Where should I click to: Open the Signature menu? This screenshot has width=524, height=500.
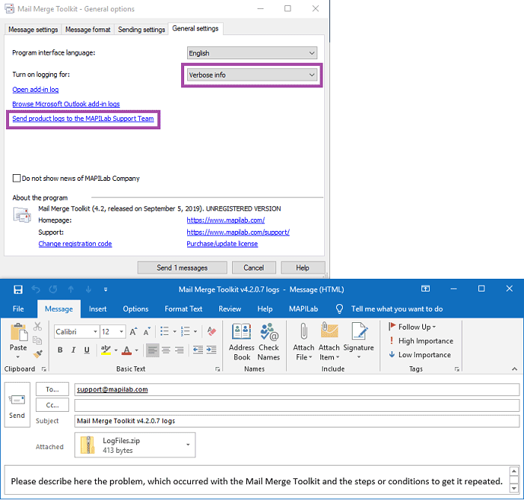click(359, 342)
